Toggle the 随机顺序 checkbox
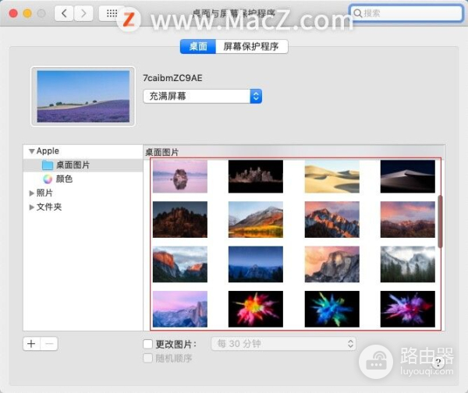 147,358
